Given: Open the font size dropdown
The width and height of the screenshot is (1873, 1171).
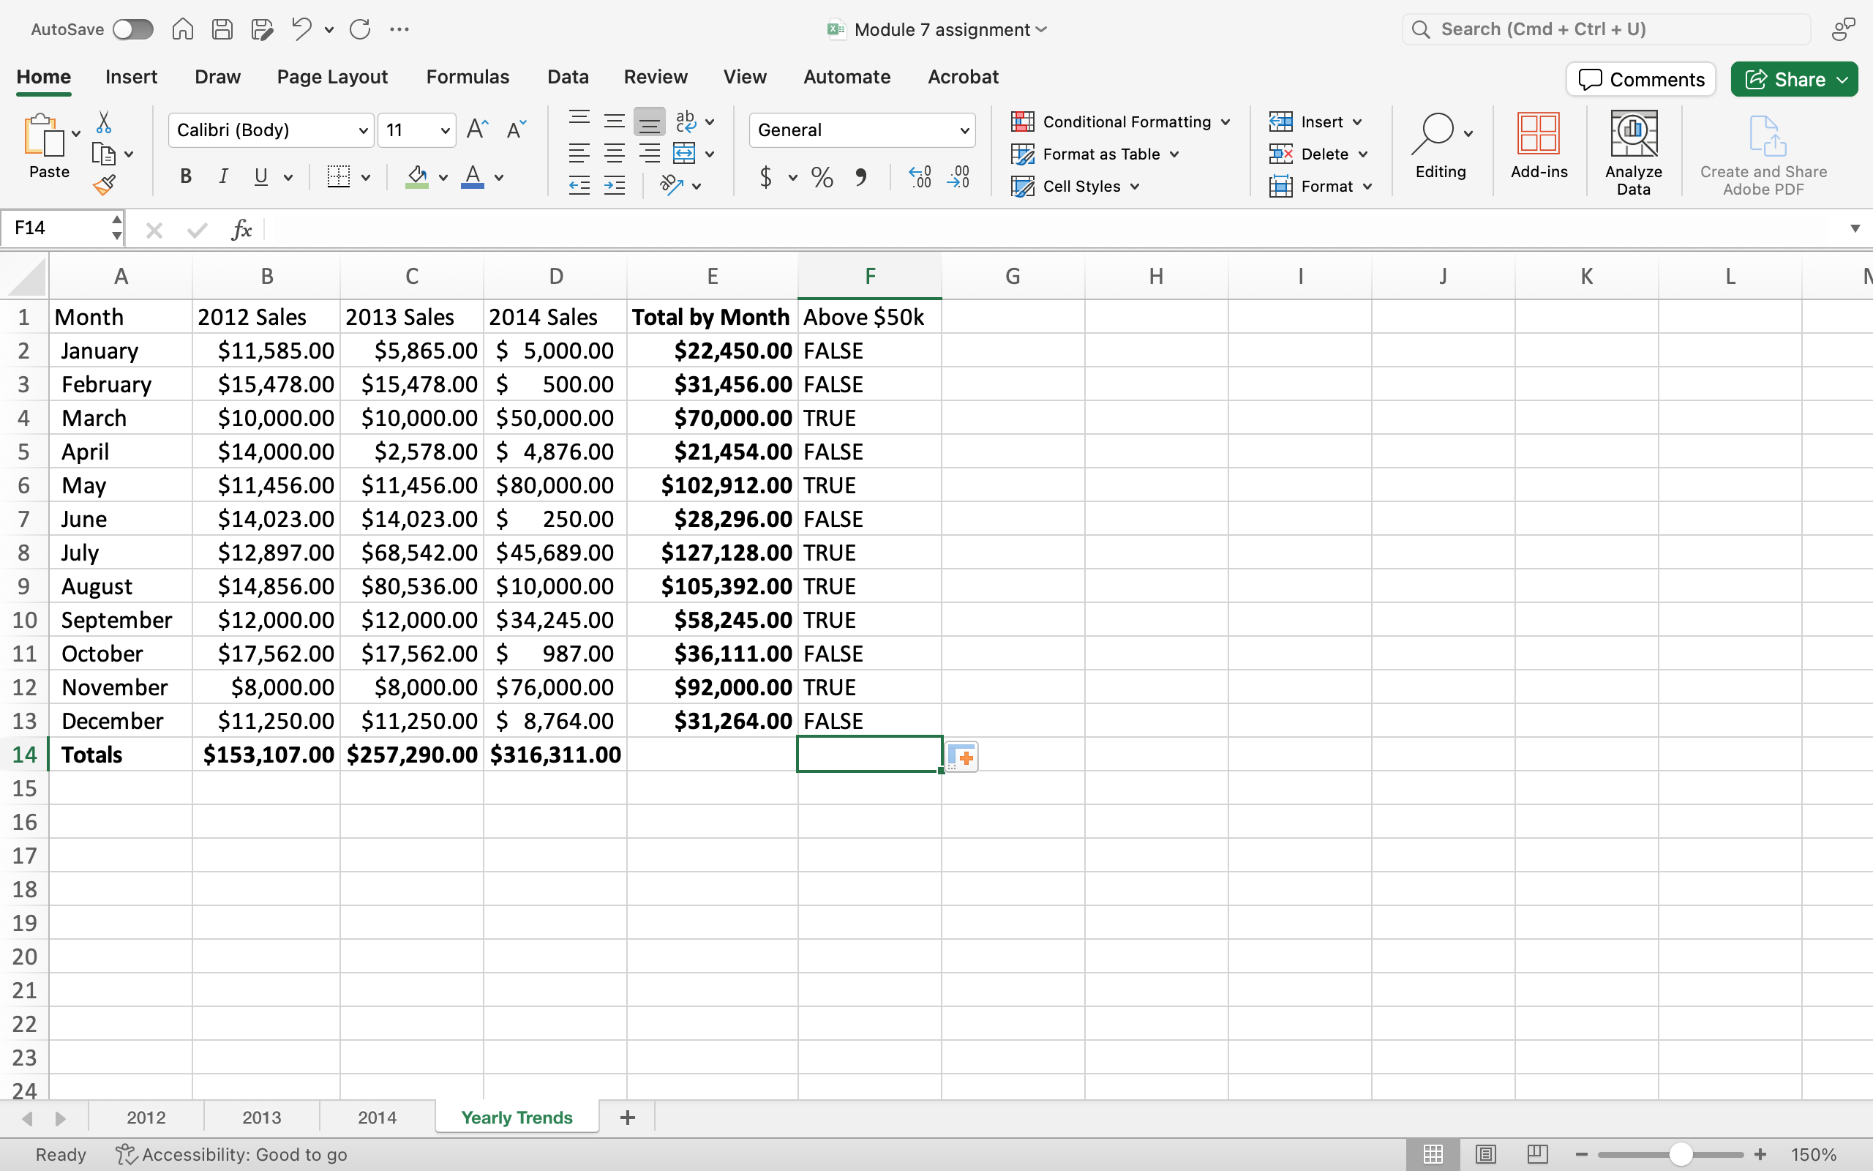Looking at the screenshot, I should tap(445, 131).
